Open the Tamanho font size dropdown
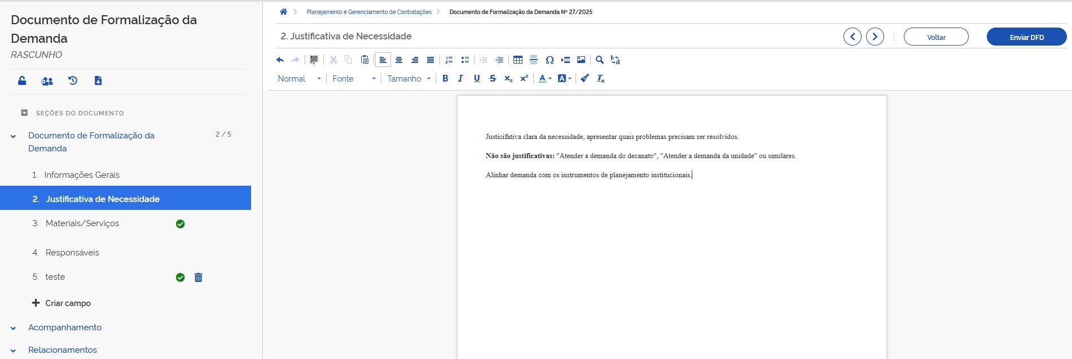The width and height of the screenshot is (1072, 359). click(408, 79)
